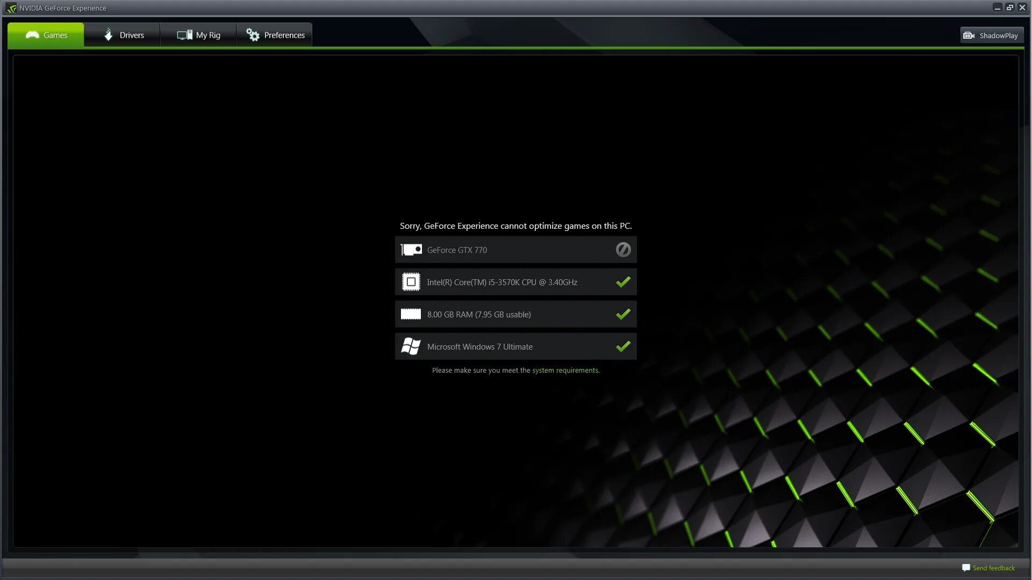1032x580 pixels.
Task: Click the green checkmark on the CPU row
Action: [x=623, y=281]
